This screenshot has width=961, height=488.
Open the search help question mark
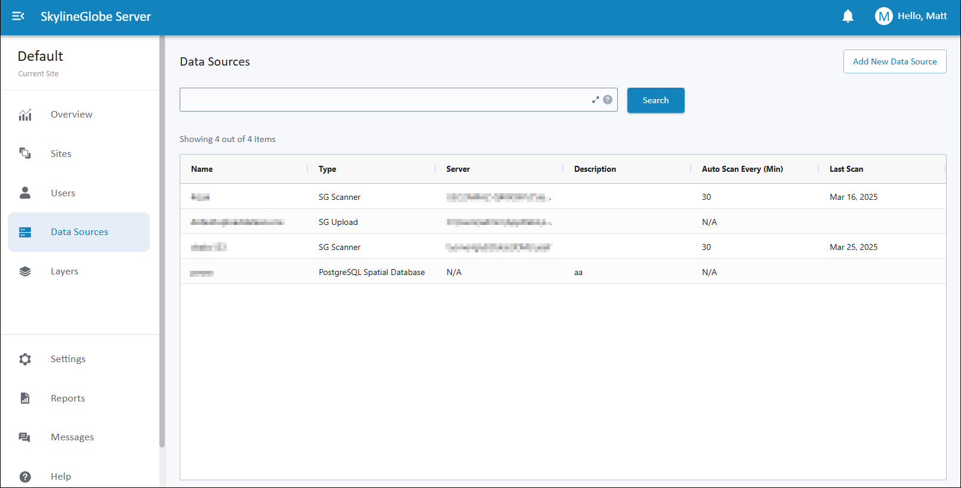click(x=608, y=100)
